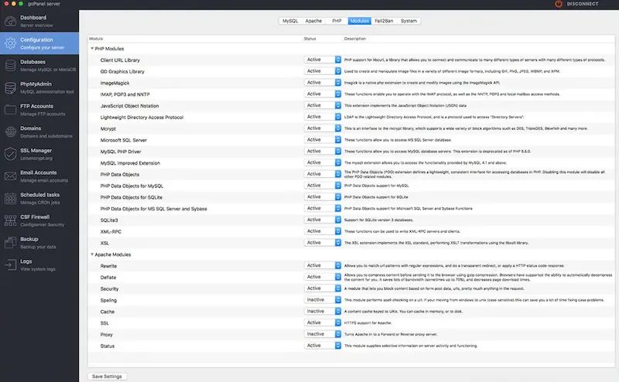Select the Modules tab

[x=359, y=21]
